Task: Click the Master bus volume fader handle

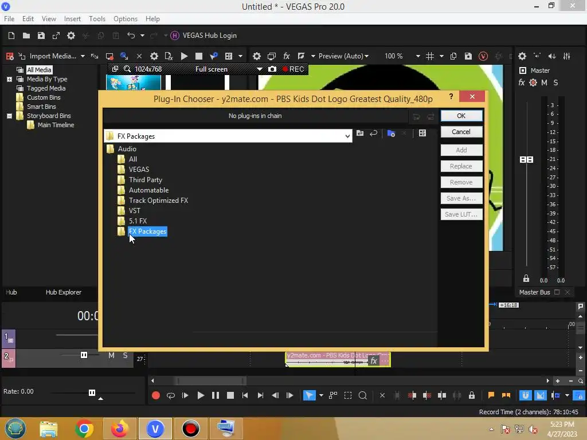Action: (526, 160)
